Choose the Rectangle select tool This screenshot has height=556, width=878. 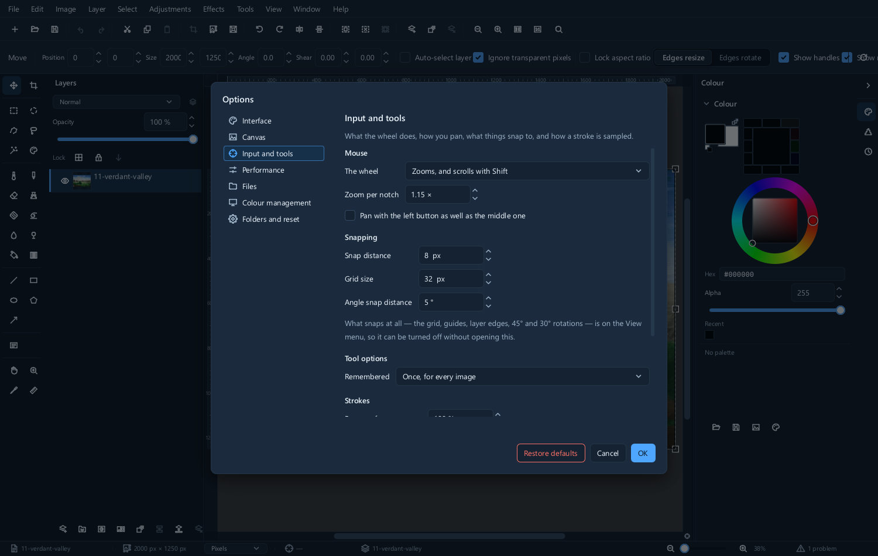pyautogui.click(x=13, y=111)
